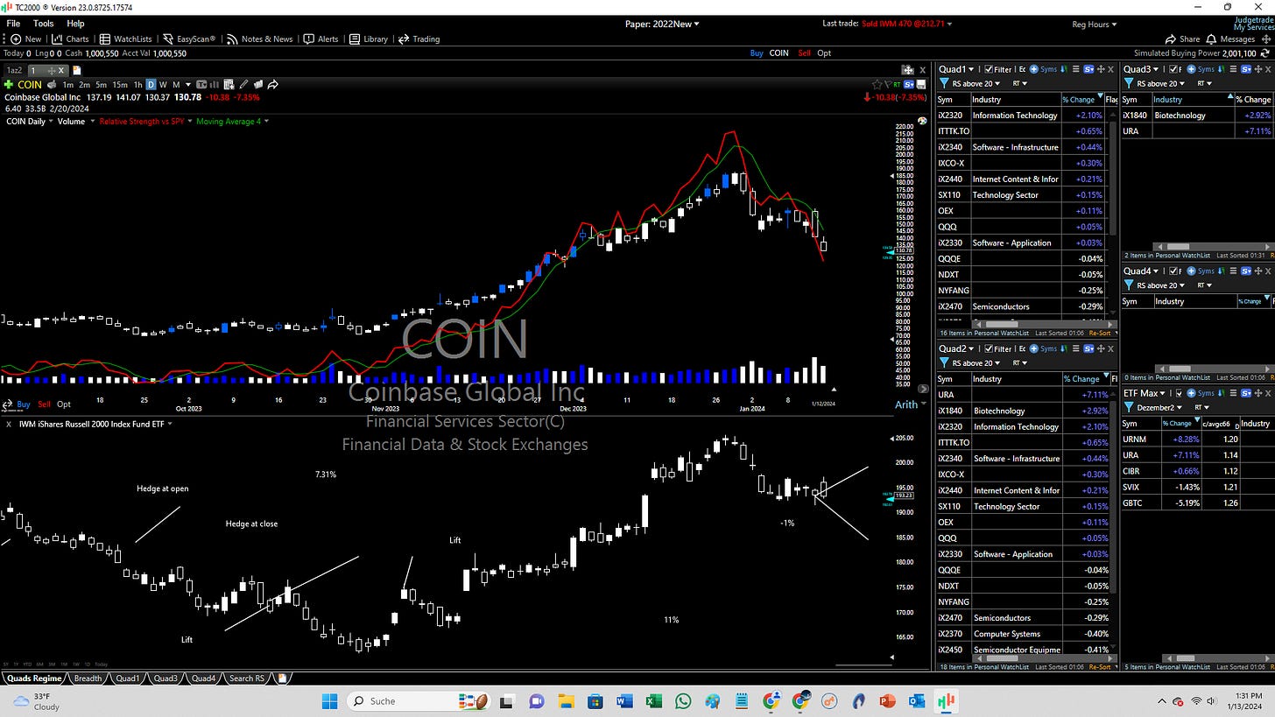This screenshot has width=1275, height=717.
Task: Click the pencil drawing tools icon
Action: (242, 85)
